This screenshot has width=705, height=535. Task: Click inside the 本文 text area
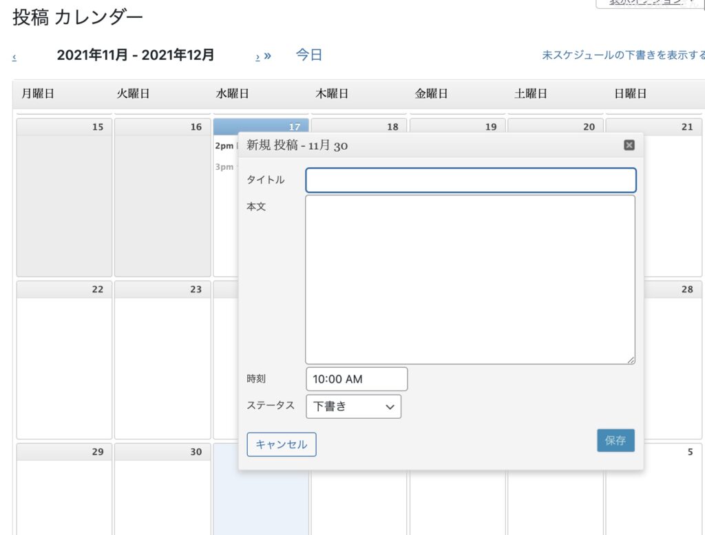click(471, 279)
